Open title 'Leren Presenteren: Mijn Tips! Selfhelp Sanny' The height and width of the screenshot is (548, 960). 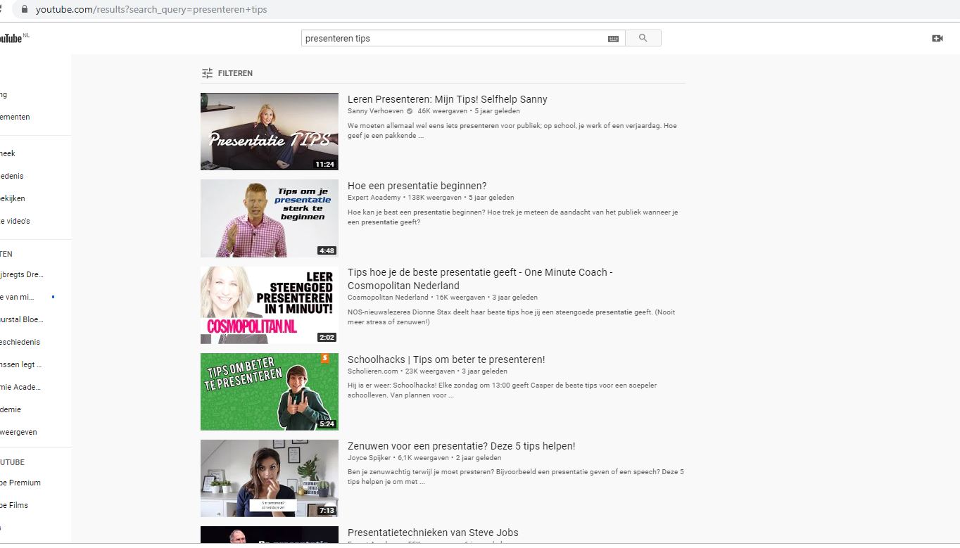pos(447,99)
